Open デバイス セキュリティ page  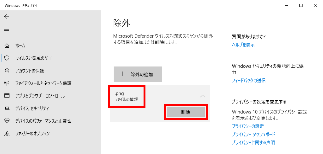click(32, 109)
